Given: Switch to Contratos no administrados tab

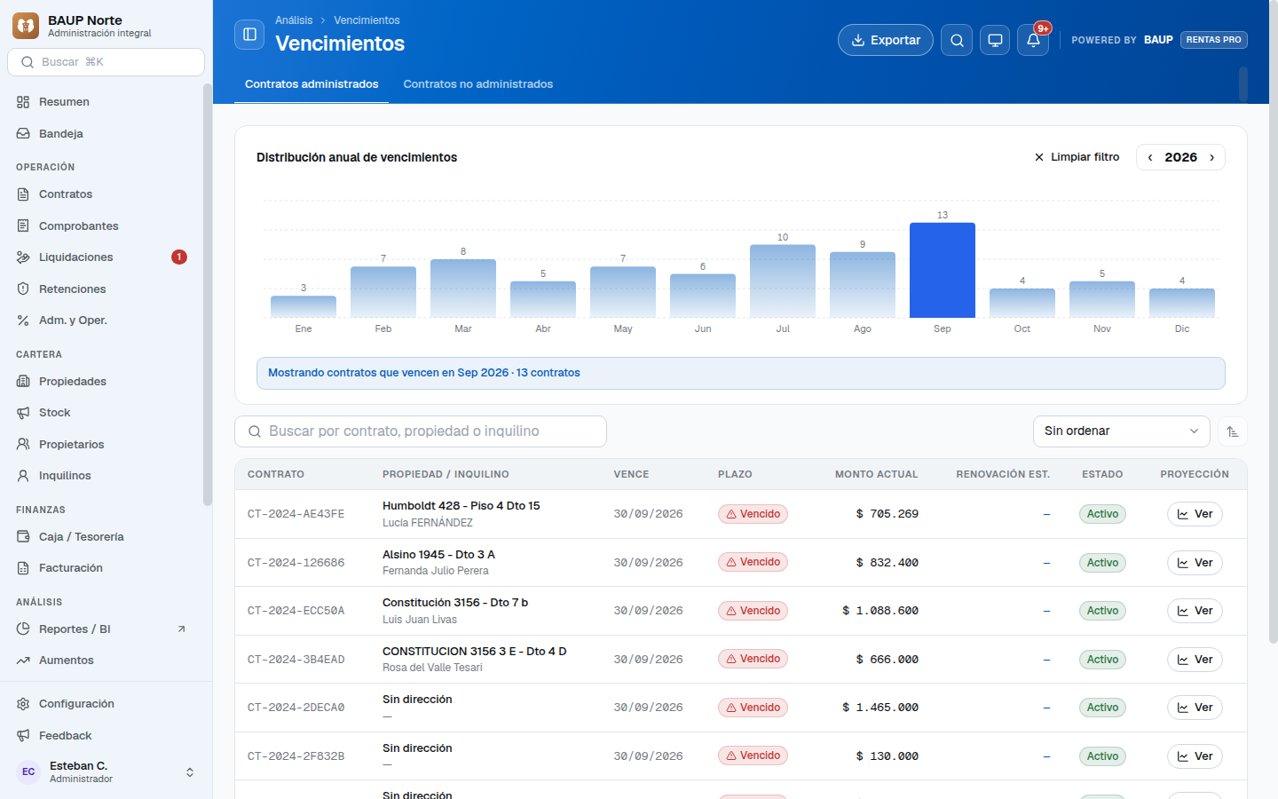Looking at the screenshot, I should coord(477,84).
